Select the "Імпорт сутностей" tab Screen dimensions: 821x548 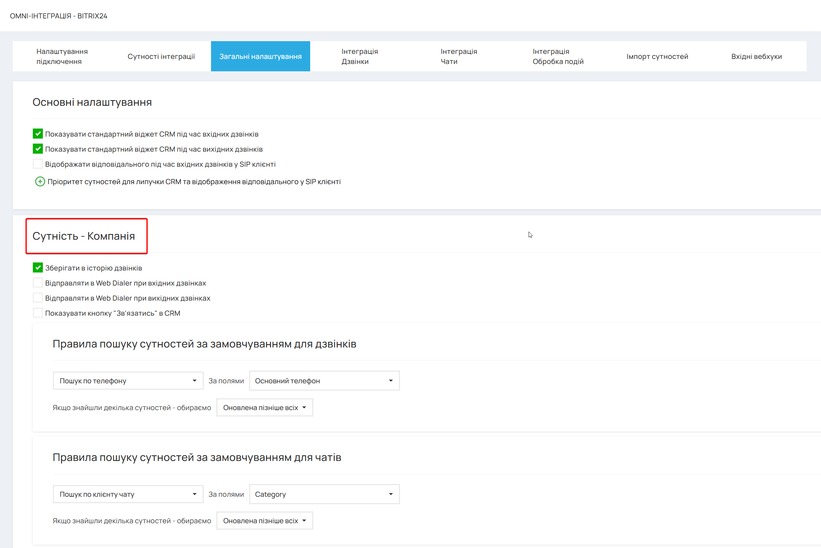tap(657, 56)
